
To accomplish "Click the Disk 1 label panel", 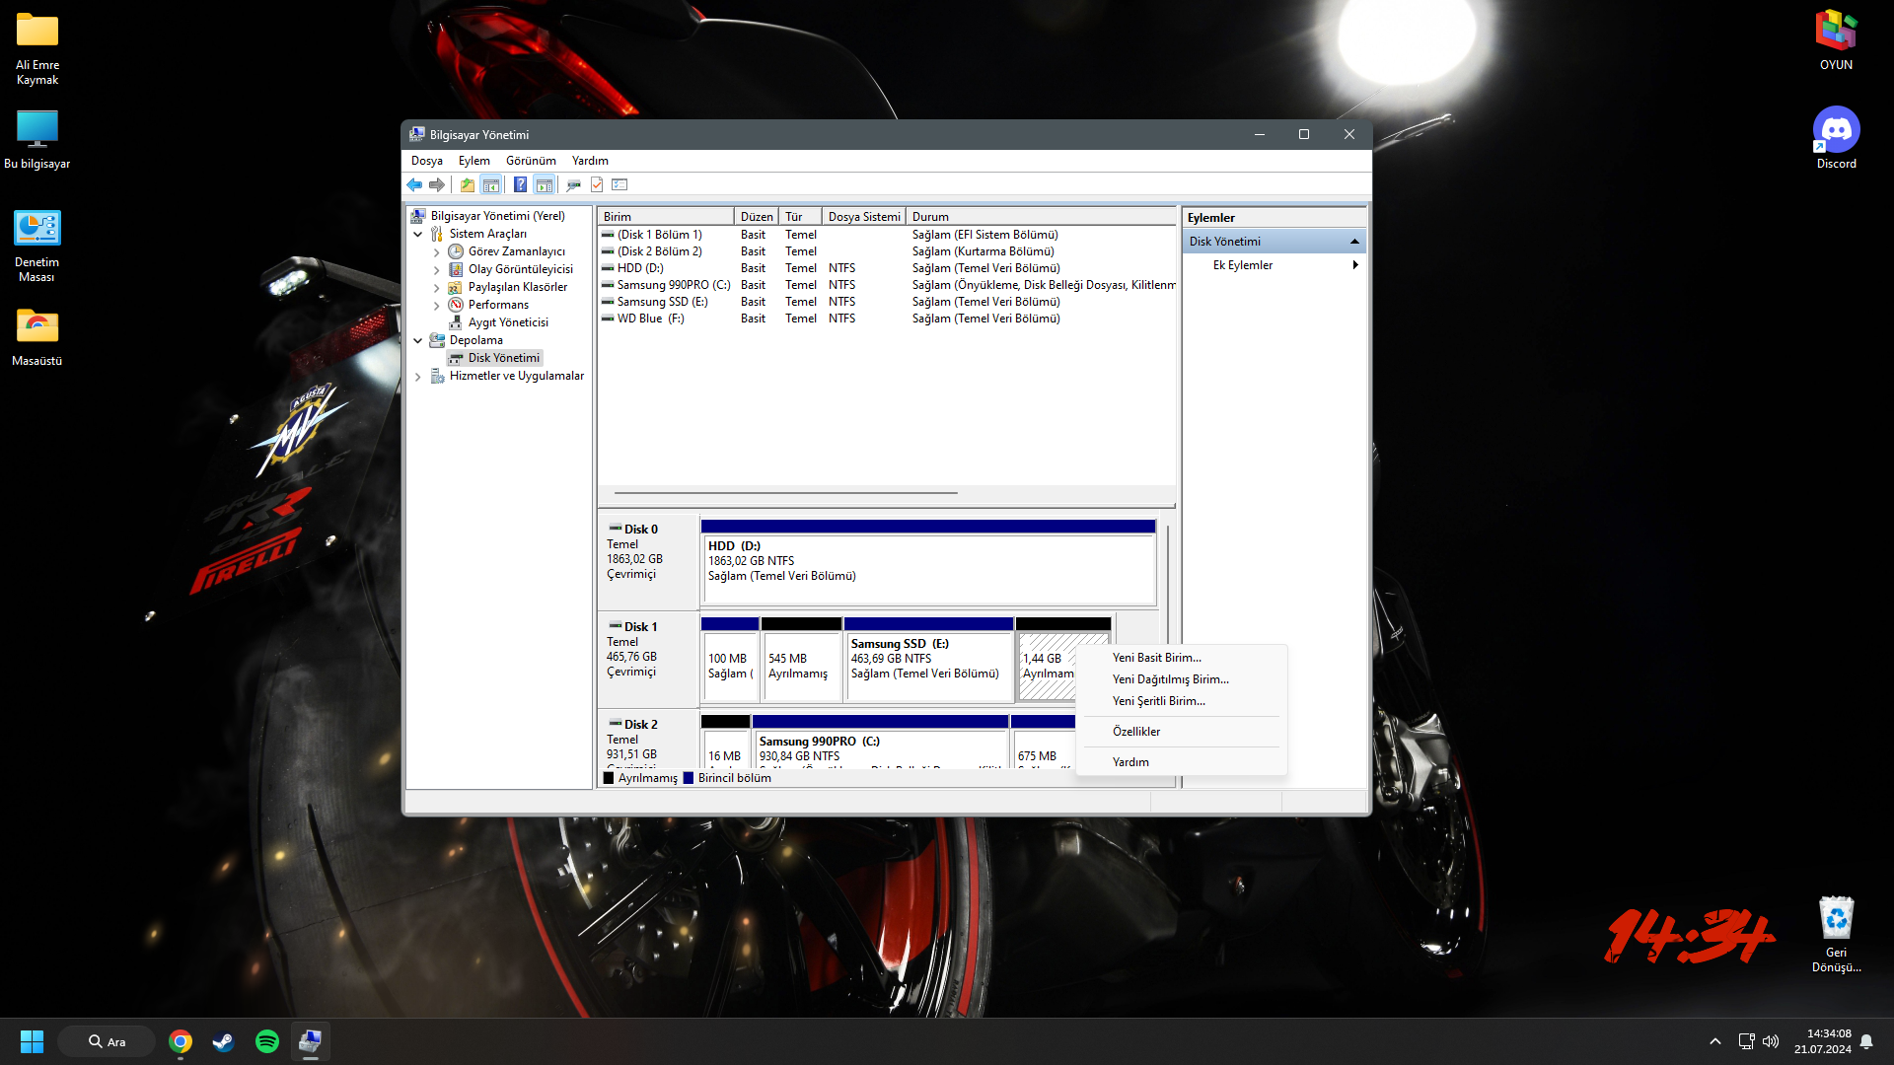I will [x=648, y=658].
